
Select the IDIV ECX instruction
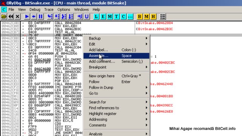click(x=63, y=127)
